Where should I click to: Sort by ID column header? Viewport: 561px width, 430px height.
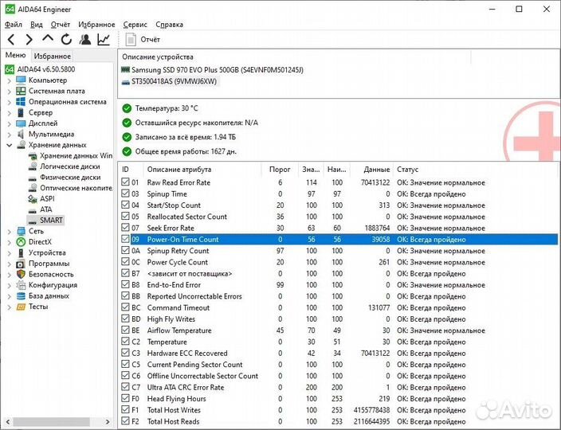click(126, 169)
